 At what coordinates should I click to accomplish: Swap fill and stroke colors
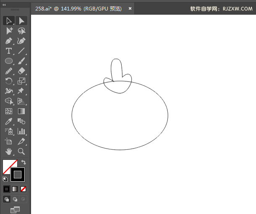click(24, 162)
